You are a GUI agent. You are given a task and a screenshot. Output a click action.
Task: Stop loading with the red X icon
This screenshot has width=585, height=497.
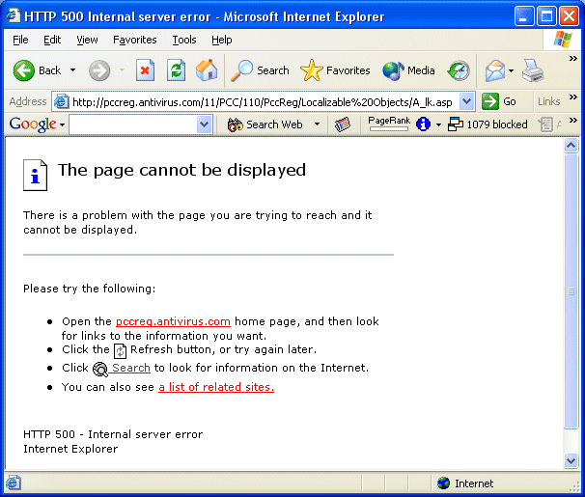(x=145, y=70)
